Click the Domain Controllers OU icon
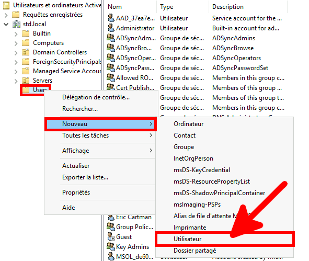Screen dimensions: 309x261 26,52
